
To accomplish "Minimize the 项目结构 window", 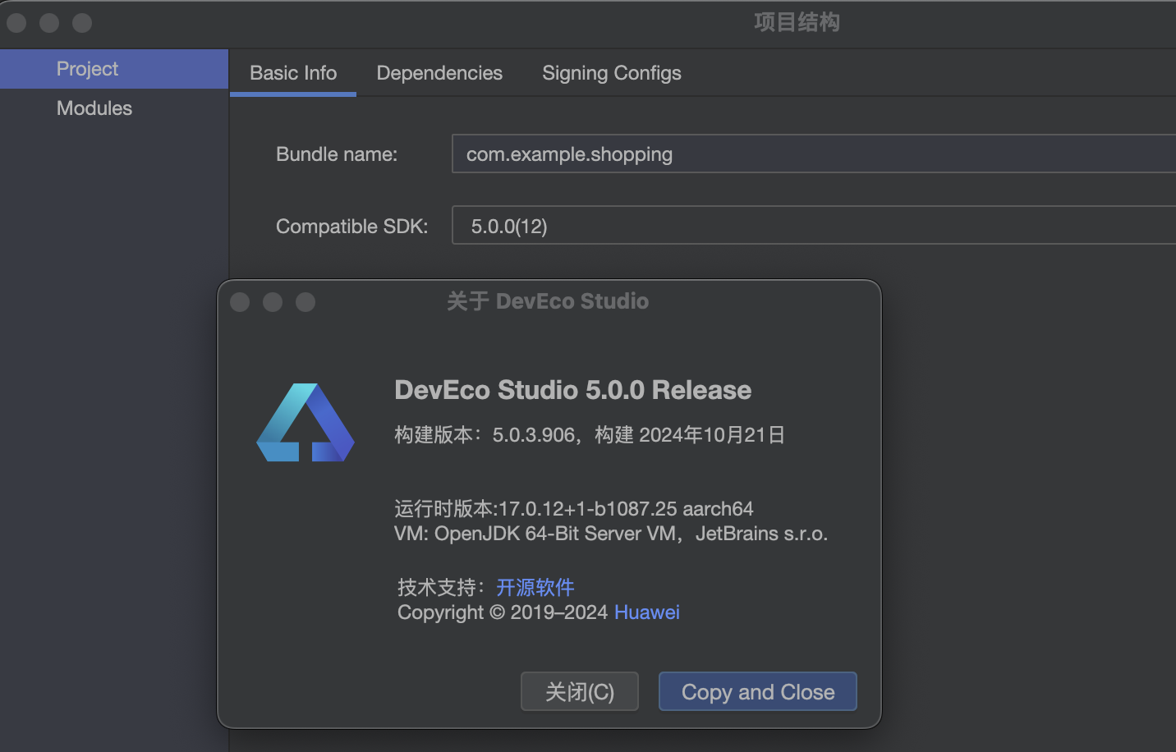I will pyautogui.click(x=49, y=23).
